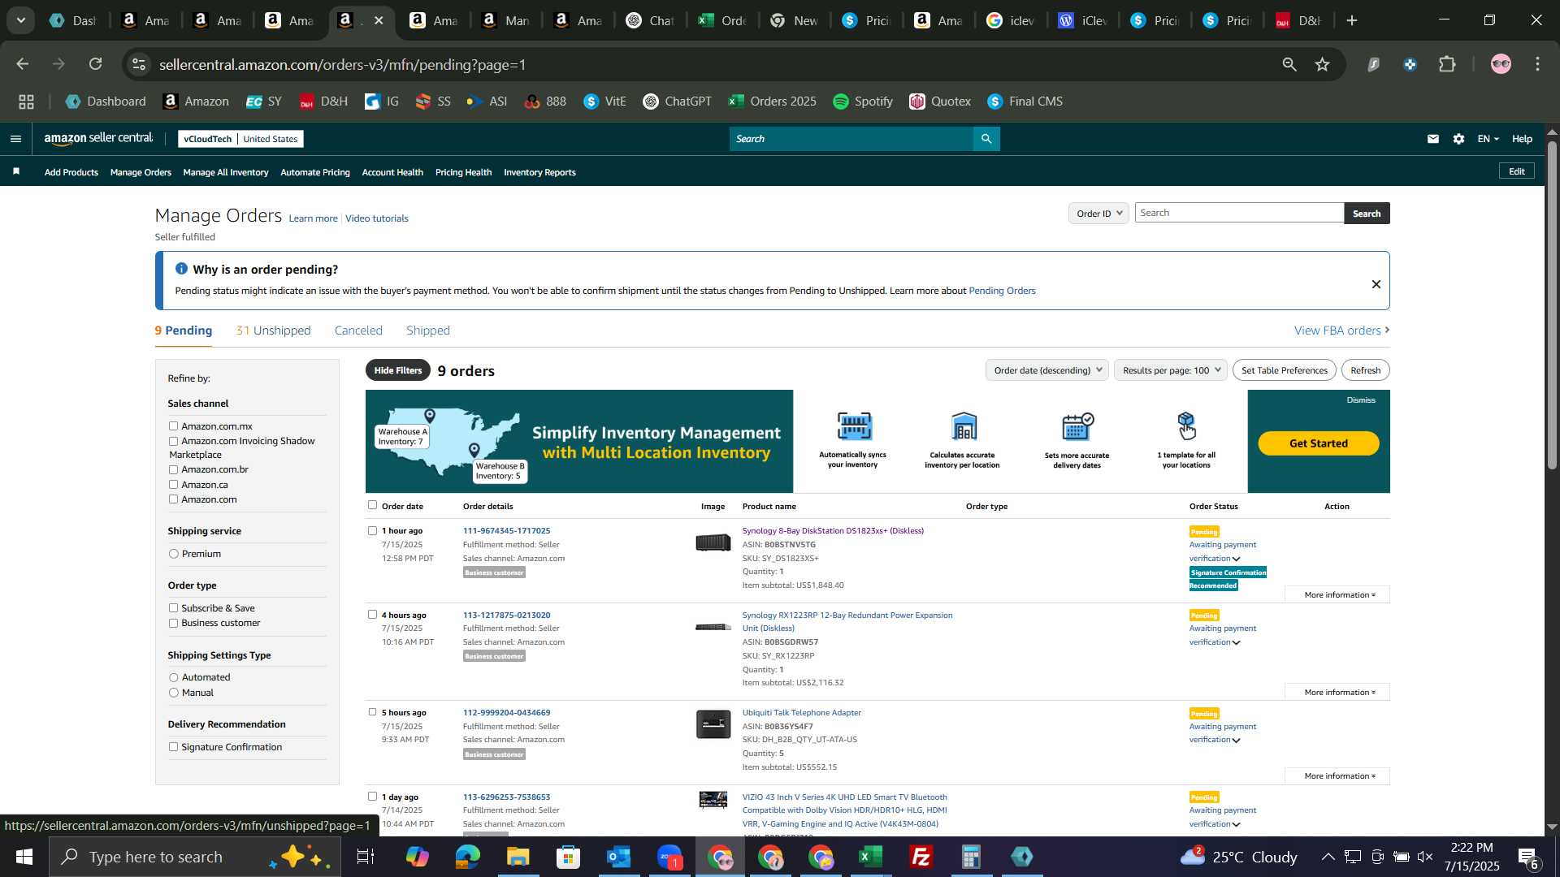1560x877 pixels.
Task: Open the Spotify bookmark
Action: [x=863, y=102]
